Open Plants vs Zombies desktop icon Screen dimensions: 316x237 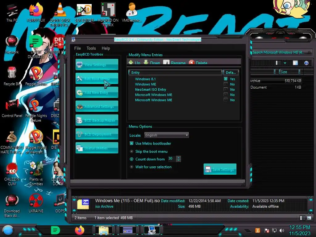[x=36, y=174]
